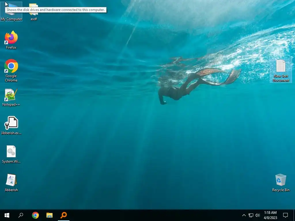Switch to the orange magnifier taskbar app

(x=64, y=215)
